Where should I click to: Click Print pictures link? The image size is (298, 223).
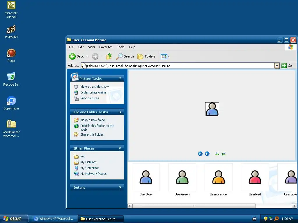[x=90, y=98]
